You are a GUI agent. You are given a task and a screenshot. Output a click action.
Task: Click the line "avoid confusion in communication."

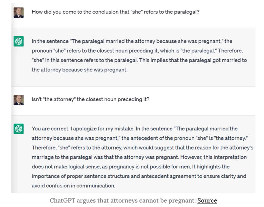[x=73, y=186]
